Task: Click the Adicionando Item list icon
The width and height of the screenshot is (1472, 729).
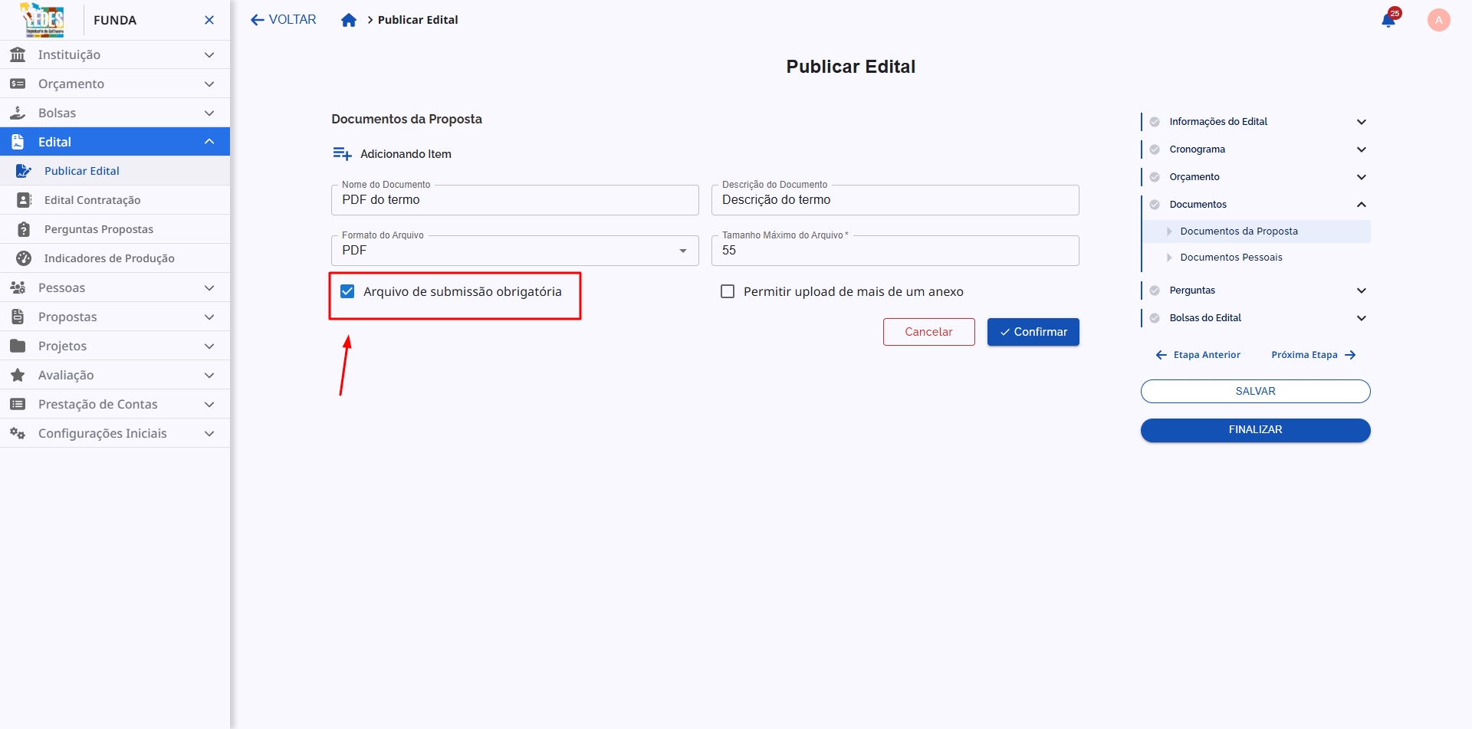Action: [x=343, y=153]
